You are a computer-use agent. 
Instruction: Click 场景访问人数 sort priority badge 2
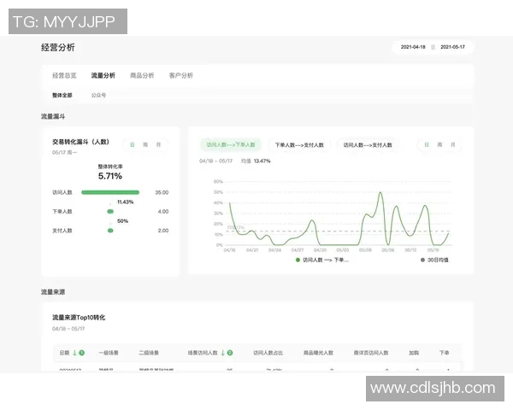click(230, 353)
